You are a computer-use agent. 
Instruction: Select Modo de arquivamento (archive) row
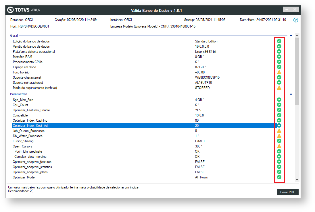pos(145,88)
